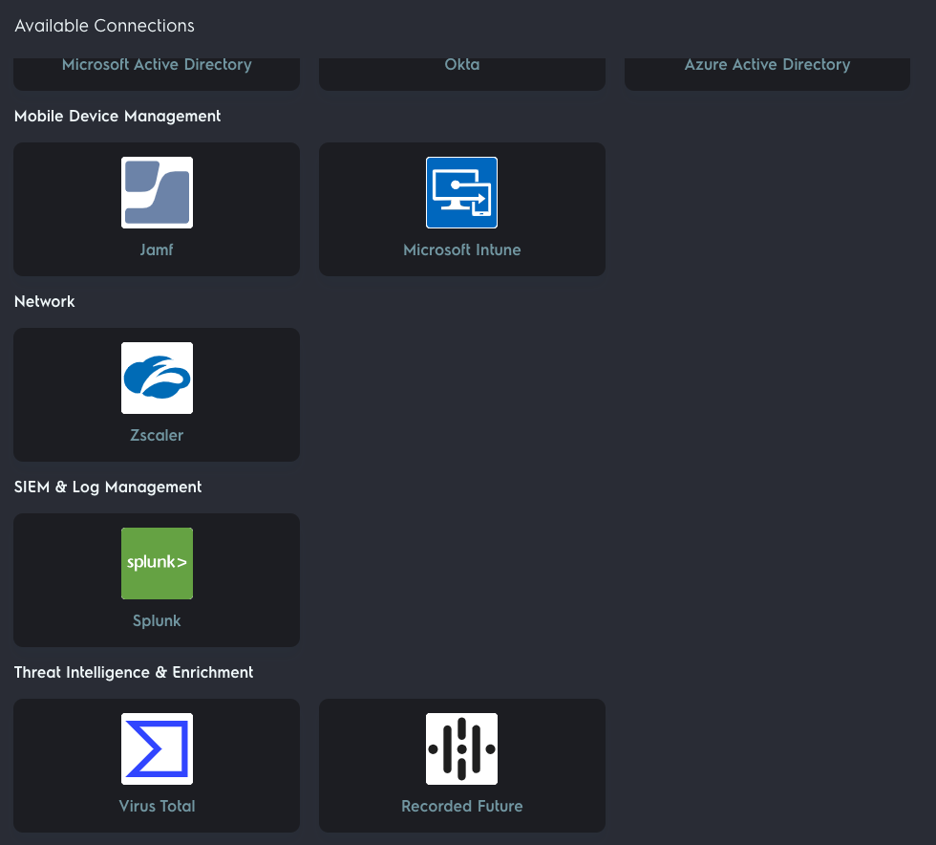Image resolution: width=936 pixels, height=845 pixels.
Task: Click the SIEM & Log Management heading
Action: coord(108,487)
